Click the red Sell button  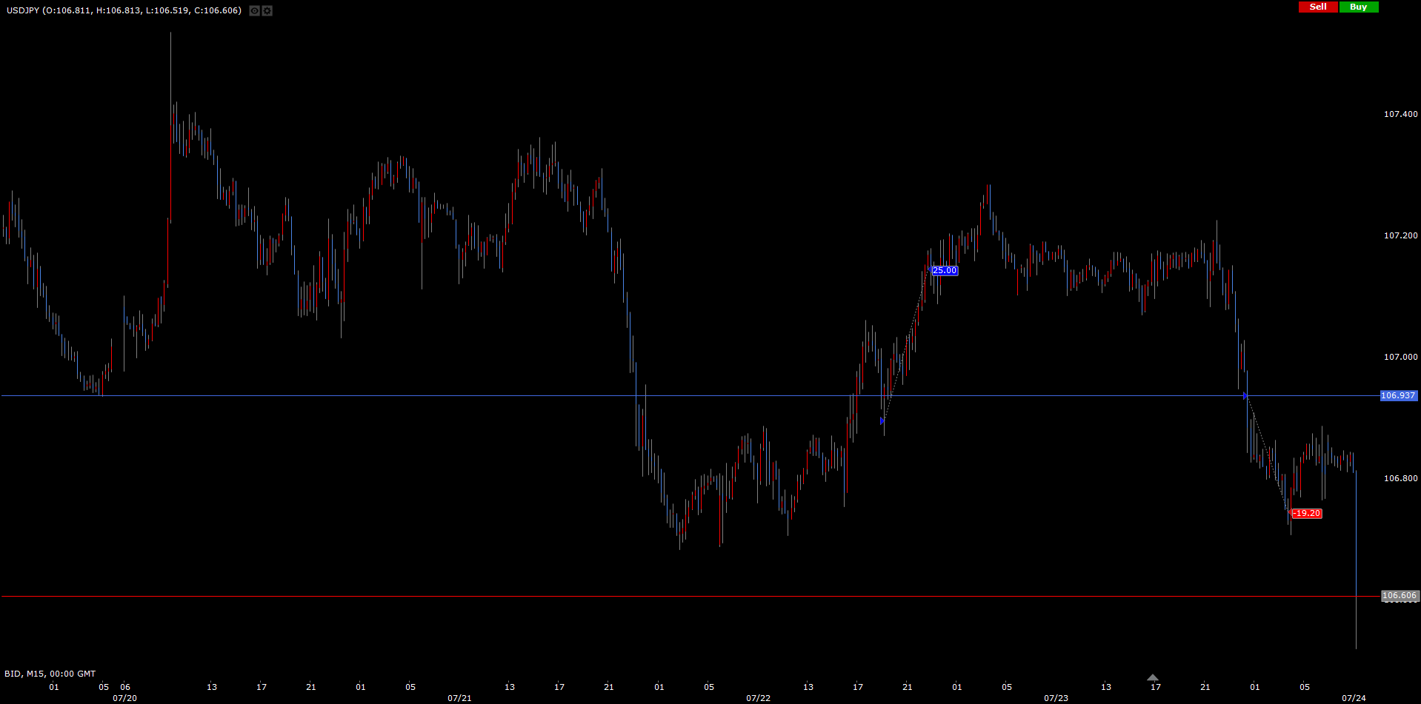click(1318, 7)
